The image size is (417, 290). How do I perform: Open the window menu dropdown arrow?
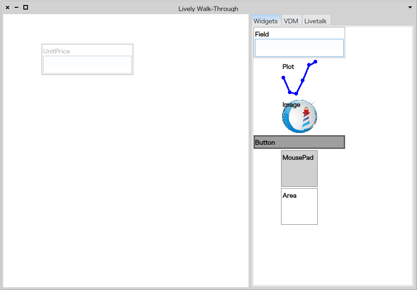click(410, 7)
